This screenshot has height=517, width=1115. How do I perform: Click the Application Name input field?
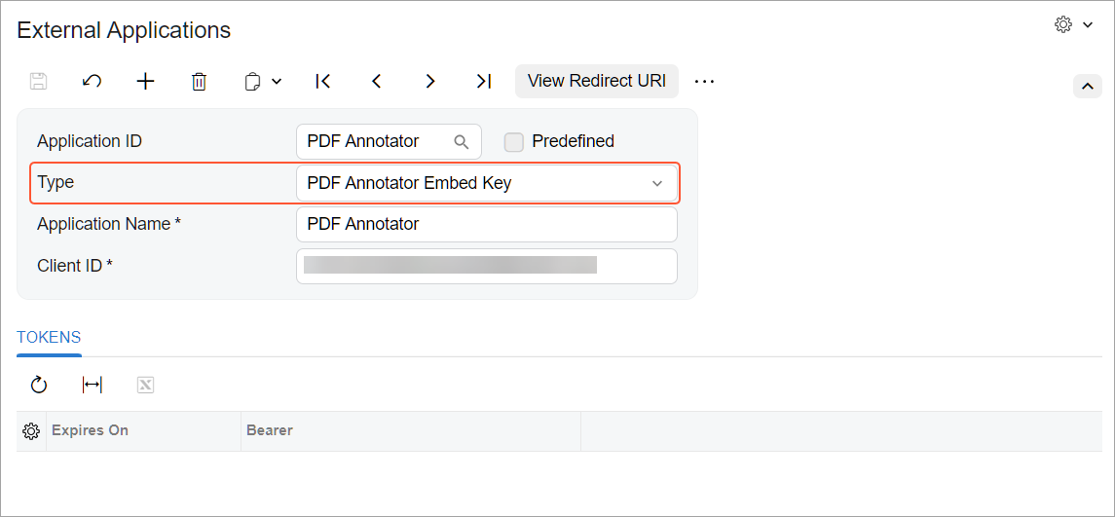tap(487, 225)
